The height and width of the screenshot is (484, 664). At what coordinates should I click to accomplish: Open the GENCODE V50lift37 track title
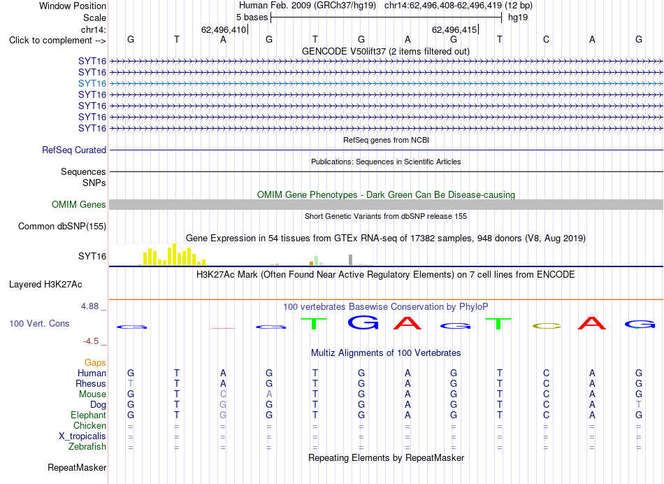pos(385,51)
